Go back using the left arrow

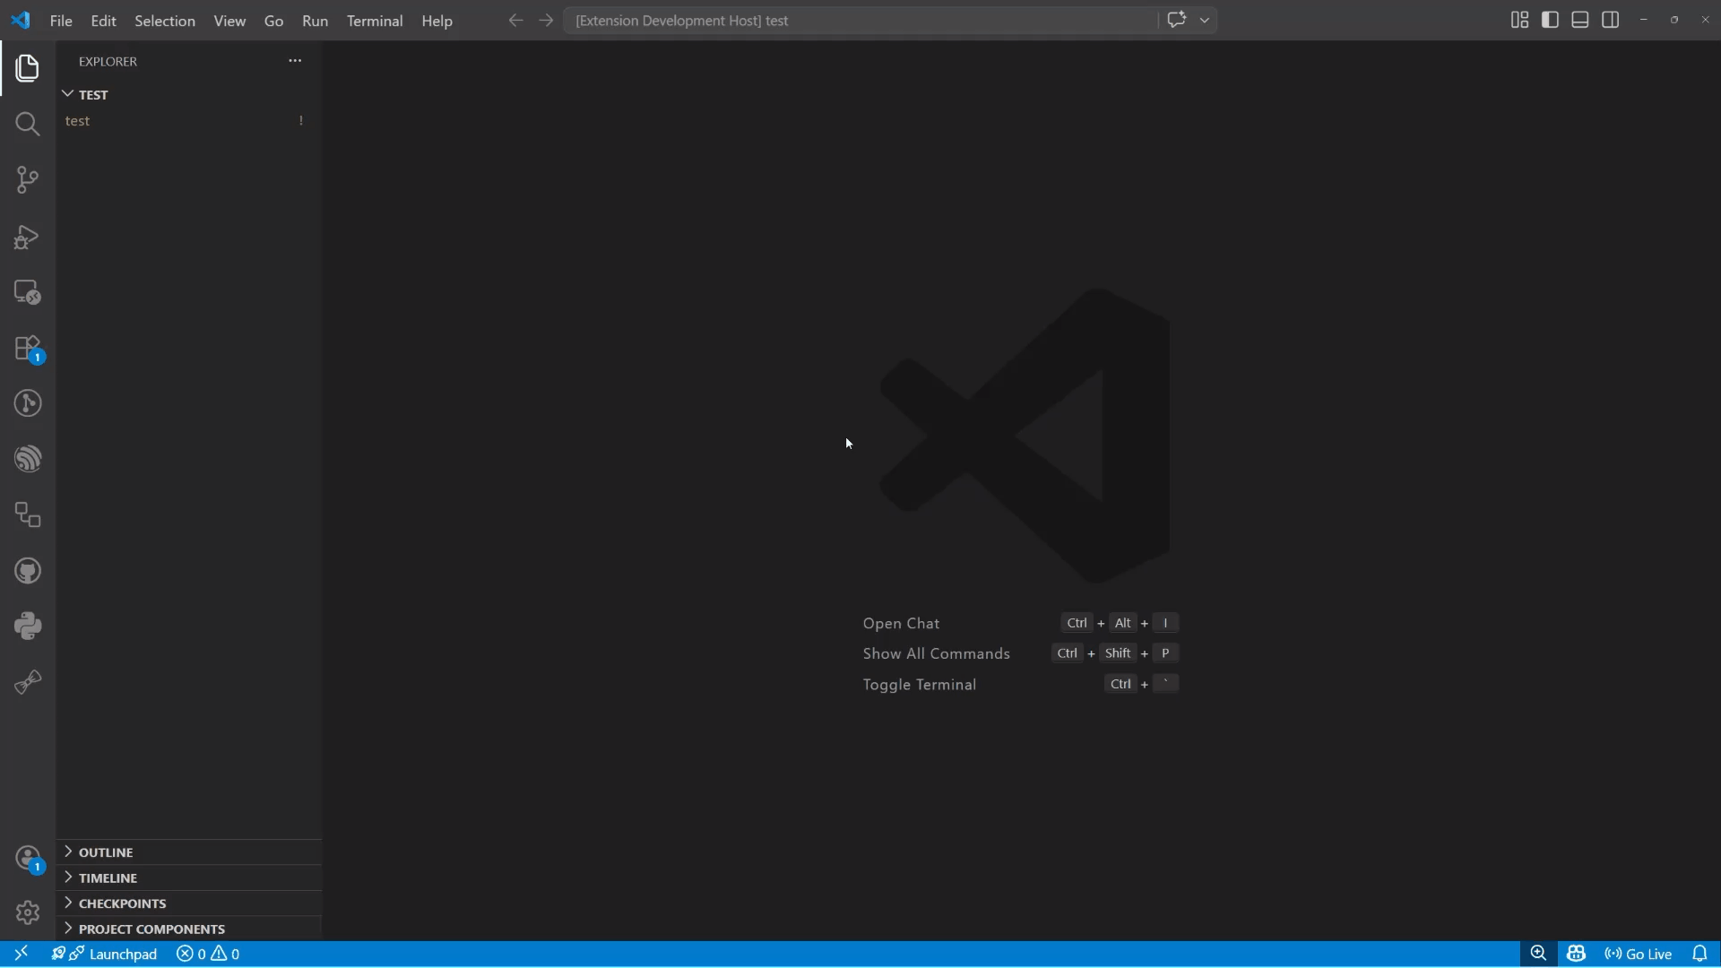[x=515, y=20]
